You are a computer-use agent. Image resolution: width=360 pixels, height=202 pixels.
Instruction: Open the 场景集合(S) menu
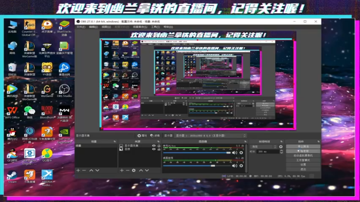[140, 27]
